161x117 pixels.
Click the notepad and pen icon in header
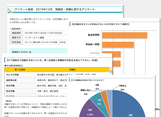pos(11,10)
